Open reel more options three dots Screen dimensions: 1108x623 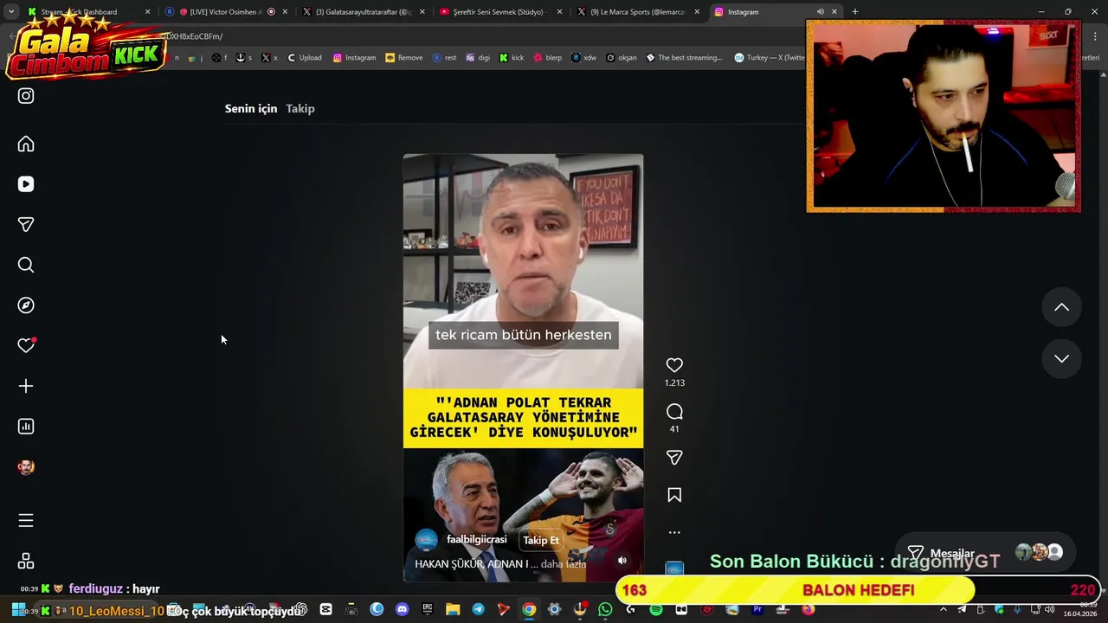[x=674, y=532]
